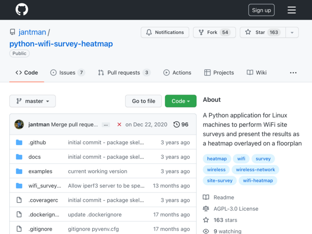Click the .dockerignore file icon
Image resolution: width=312 pixels, height=234 pixels.
19,214
